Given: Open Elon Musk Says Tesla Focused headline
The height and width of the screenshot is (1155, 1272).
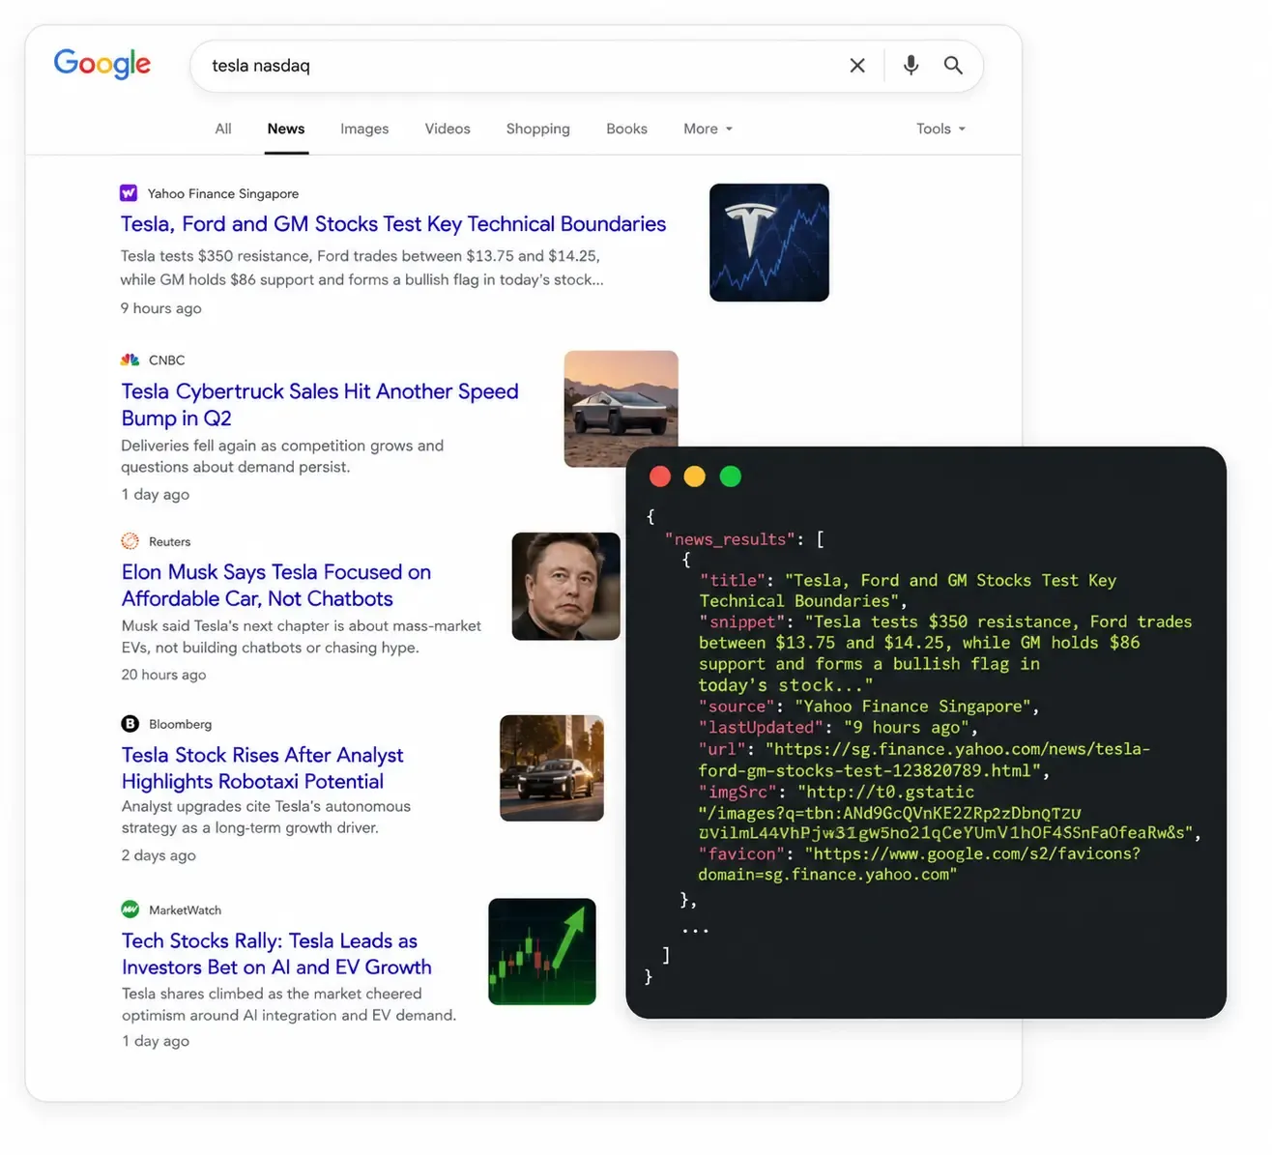Looking at the screenshot, I should 276,586.
